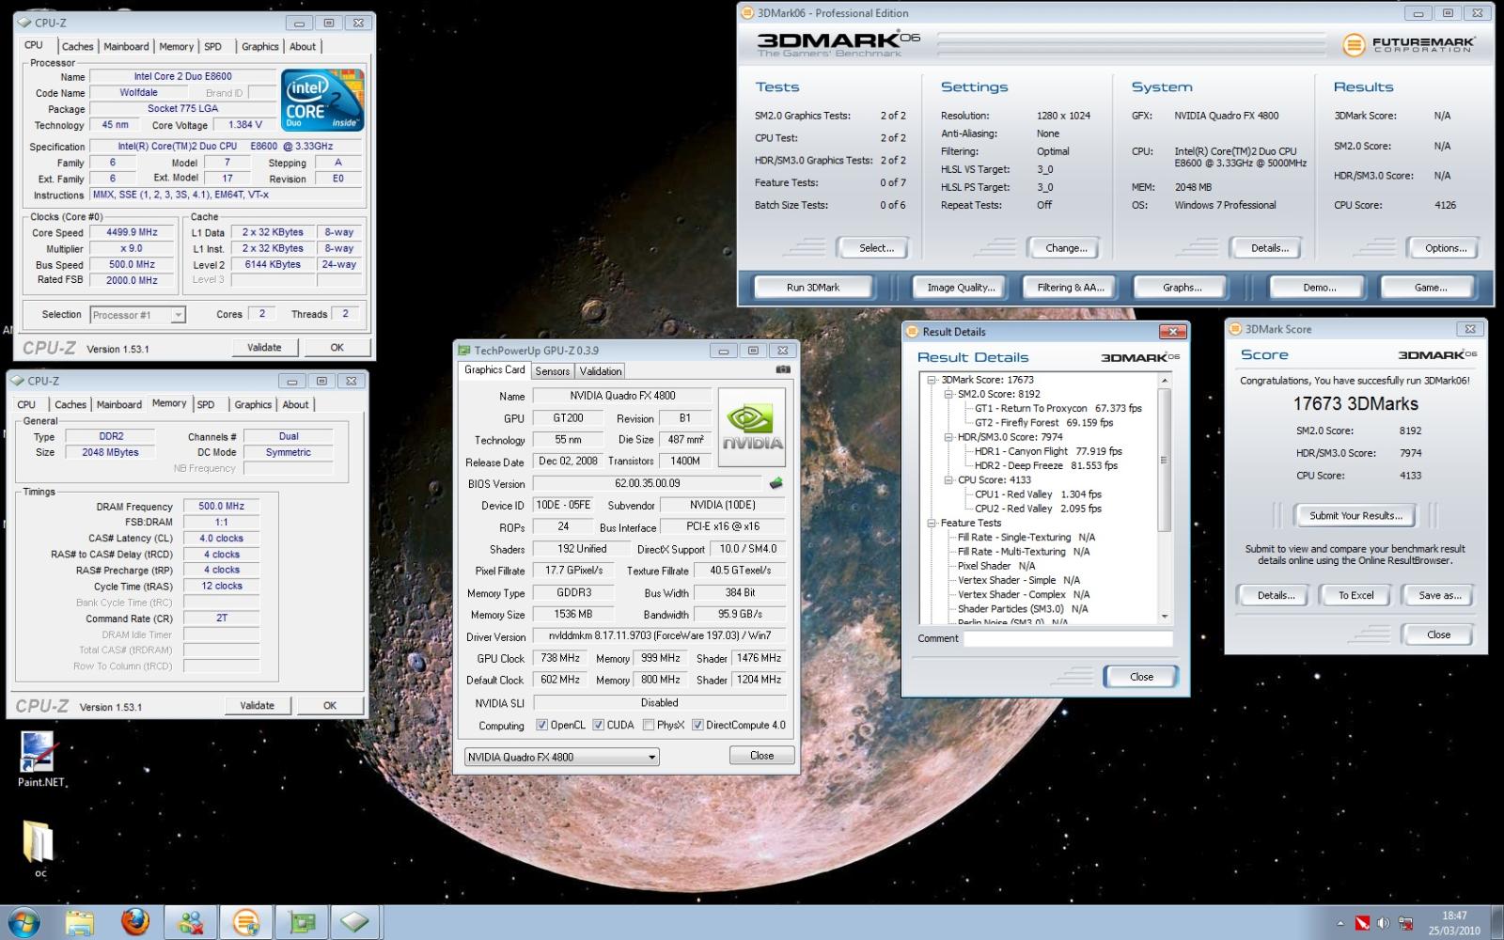Click Save as in 3DMark Score window
The image size is (1504, 940).
tap(1439, 595)
